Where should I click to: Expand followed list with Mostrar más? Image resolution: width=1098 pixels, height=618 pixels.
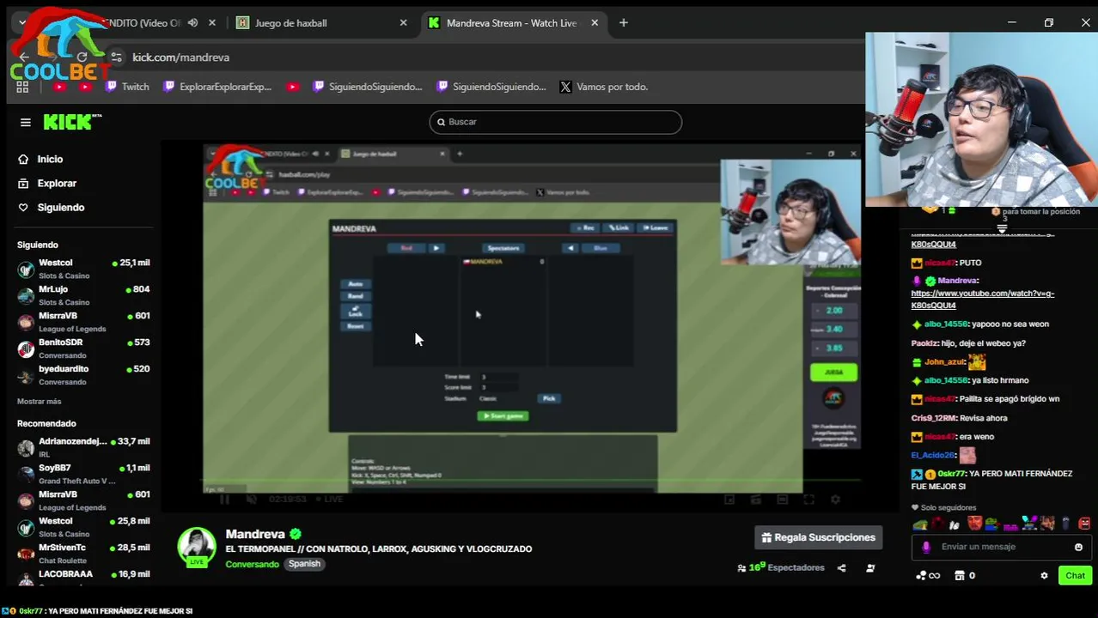(39, 402)
